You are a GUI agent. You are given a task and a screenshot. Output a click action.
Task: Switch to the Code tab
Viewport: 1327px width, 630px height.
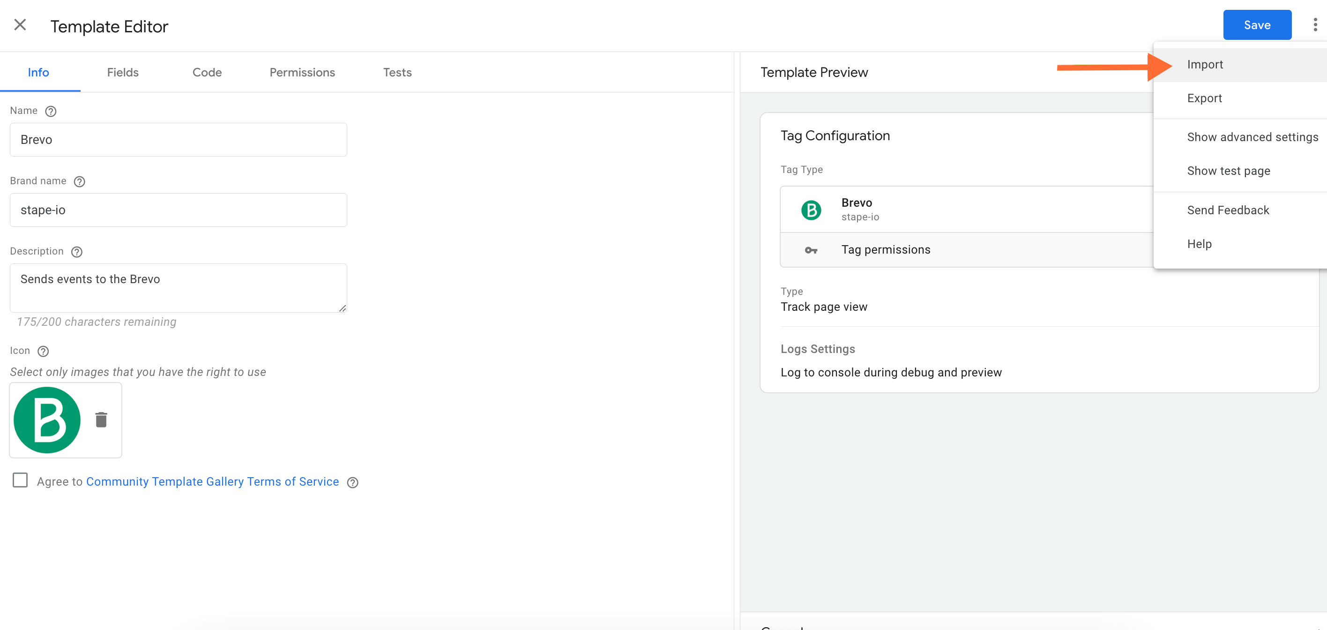click(207, 72)
